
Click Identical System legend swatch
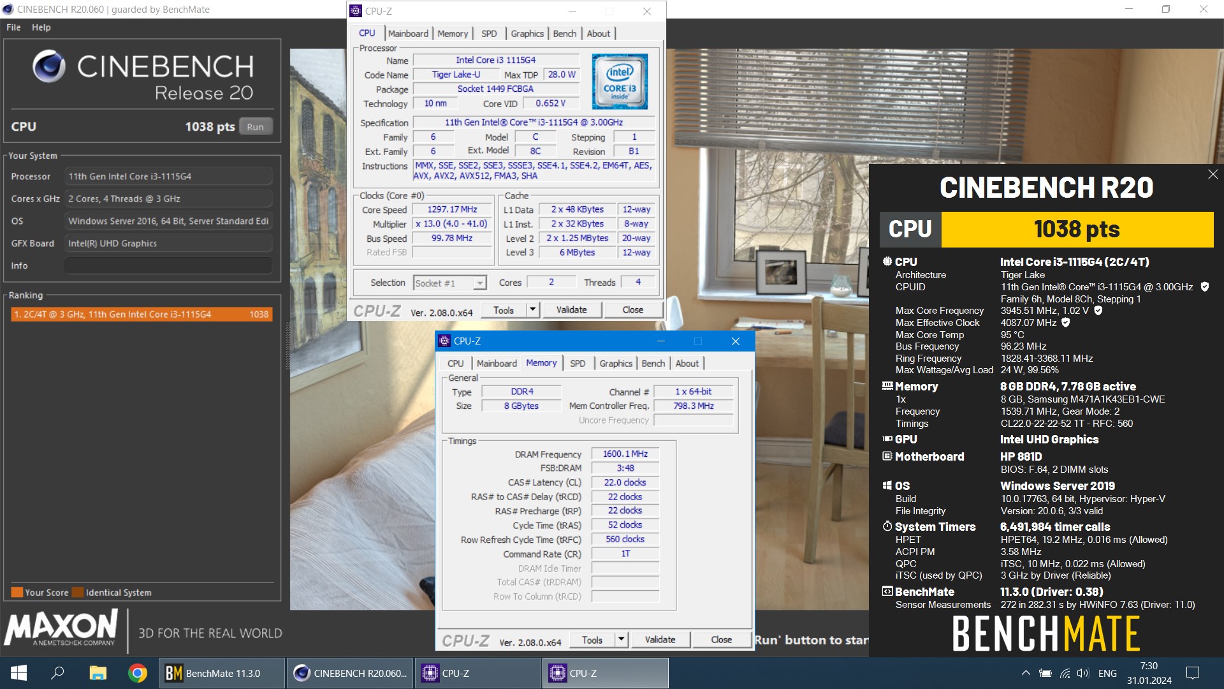78,592
